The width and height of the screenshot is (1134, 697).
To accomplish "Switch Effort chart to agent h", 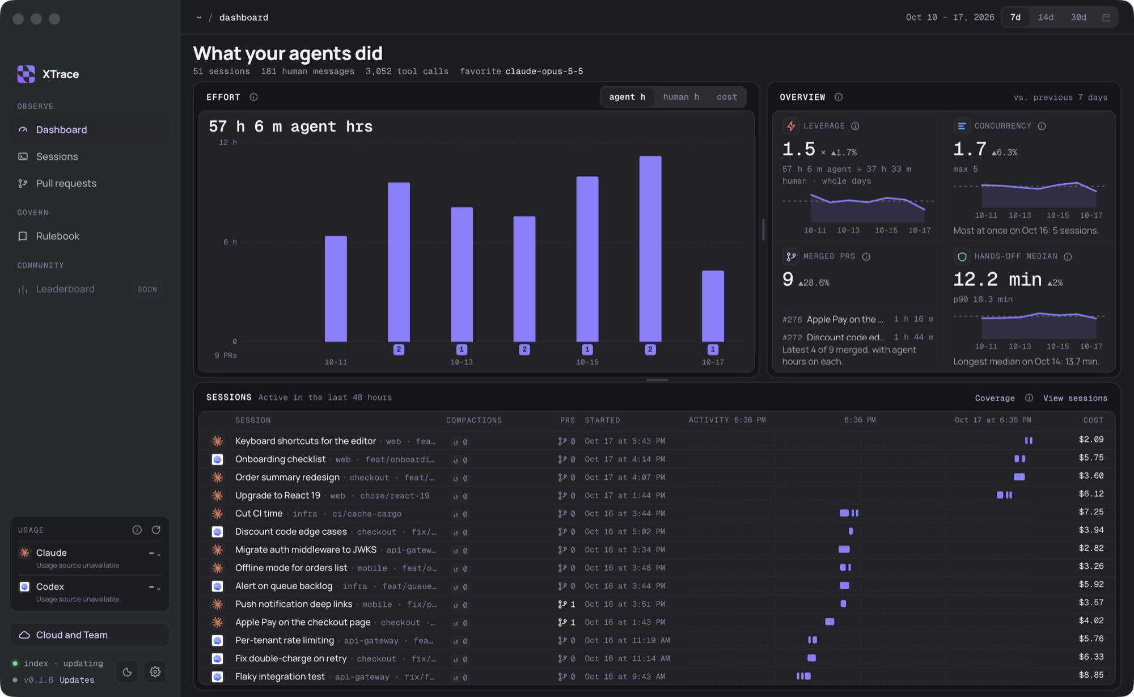I will tap(627, 97).
